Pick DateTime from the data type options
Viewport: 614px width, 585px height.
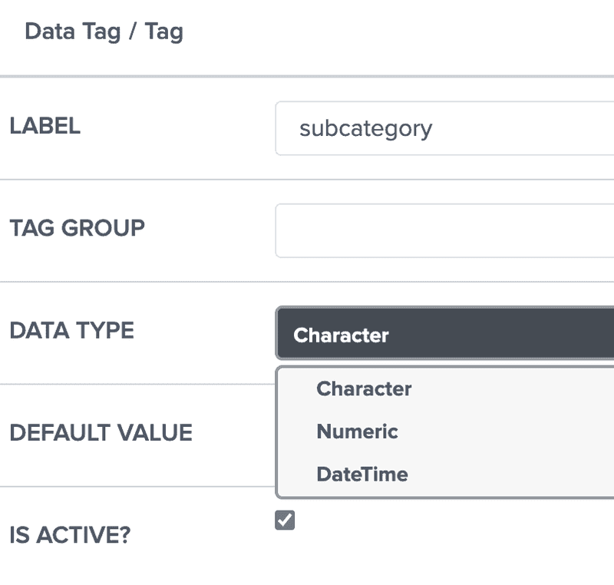(361, 474)
